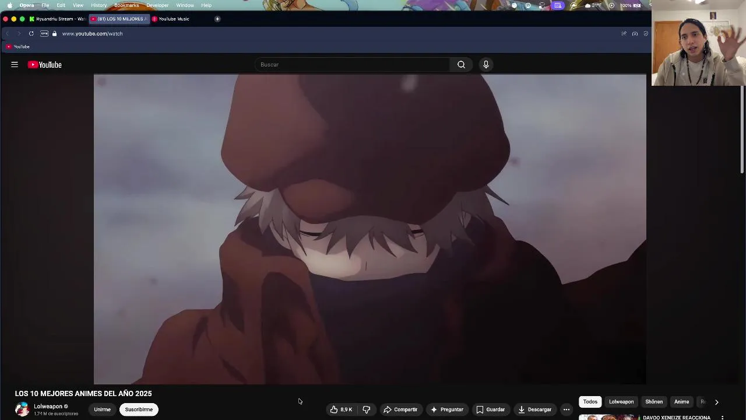The image size is (746, 420).
Task: Select the Anime filter chip
Action: [681, 402]
